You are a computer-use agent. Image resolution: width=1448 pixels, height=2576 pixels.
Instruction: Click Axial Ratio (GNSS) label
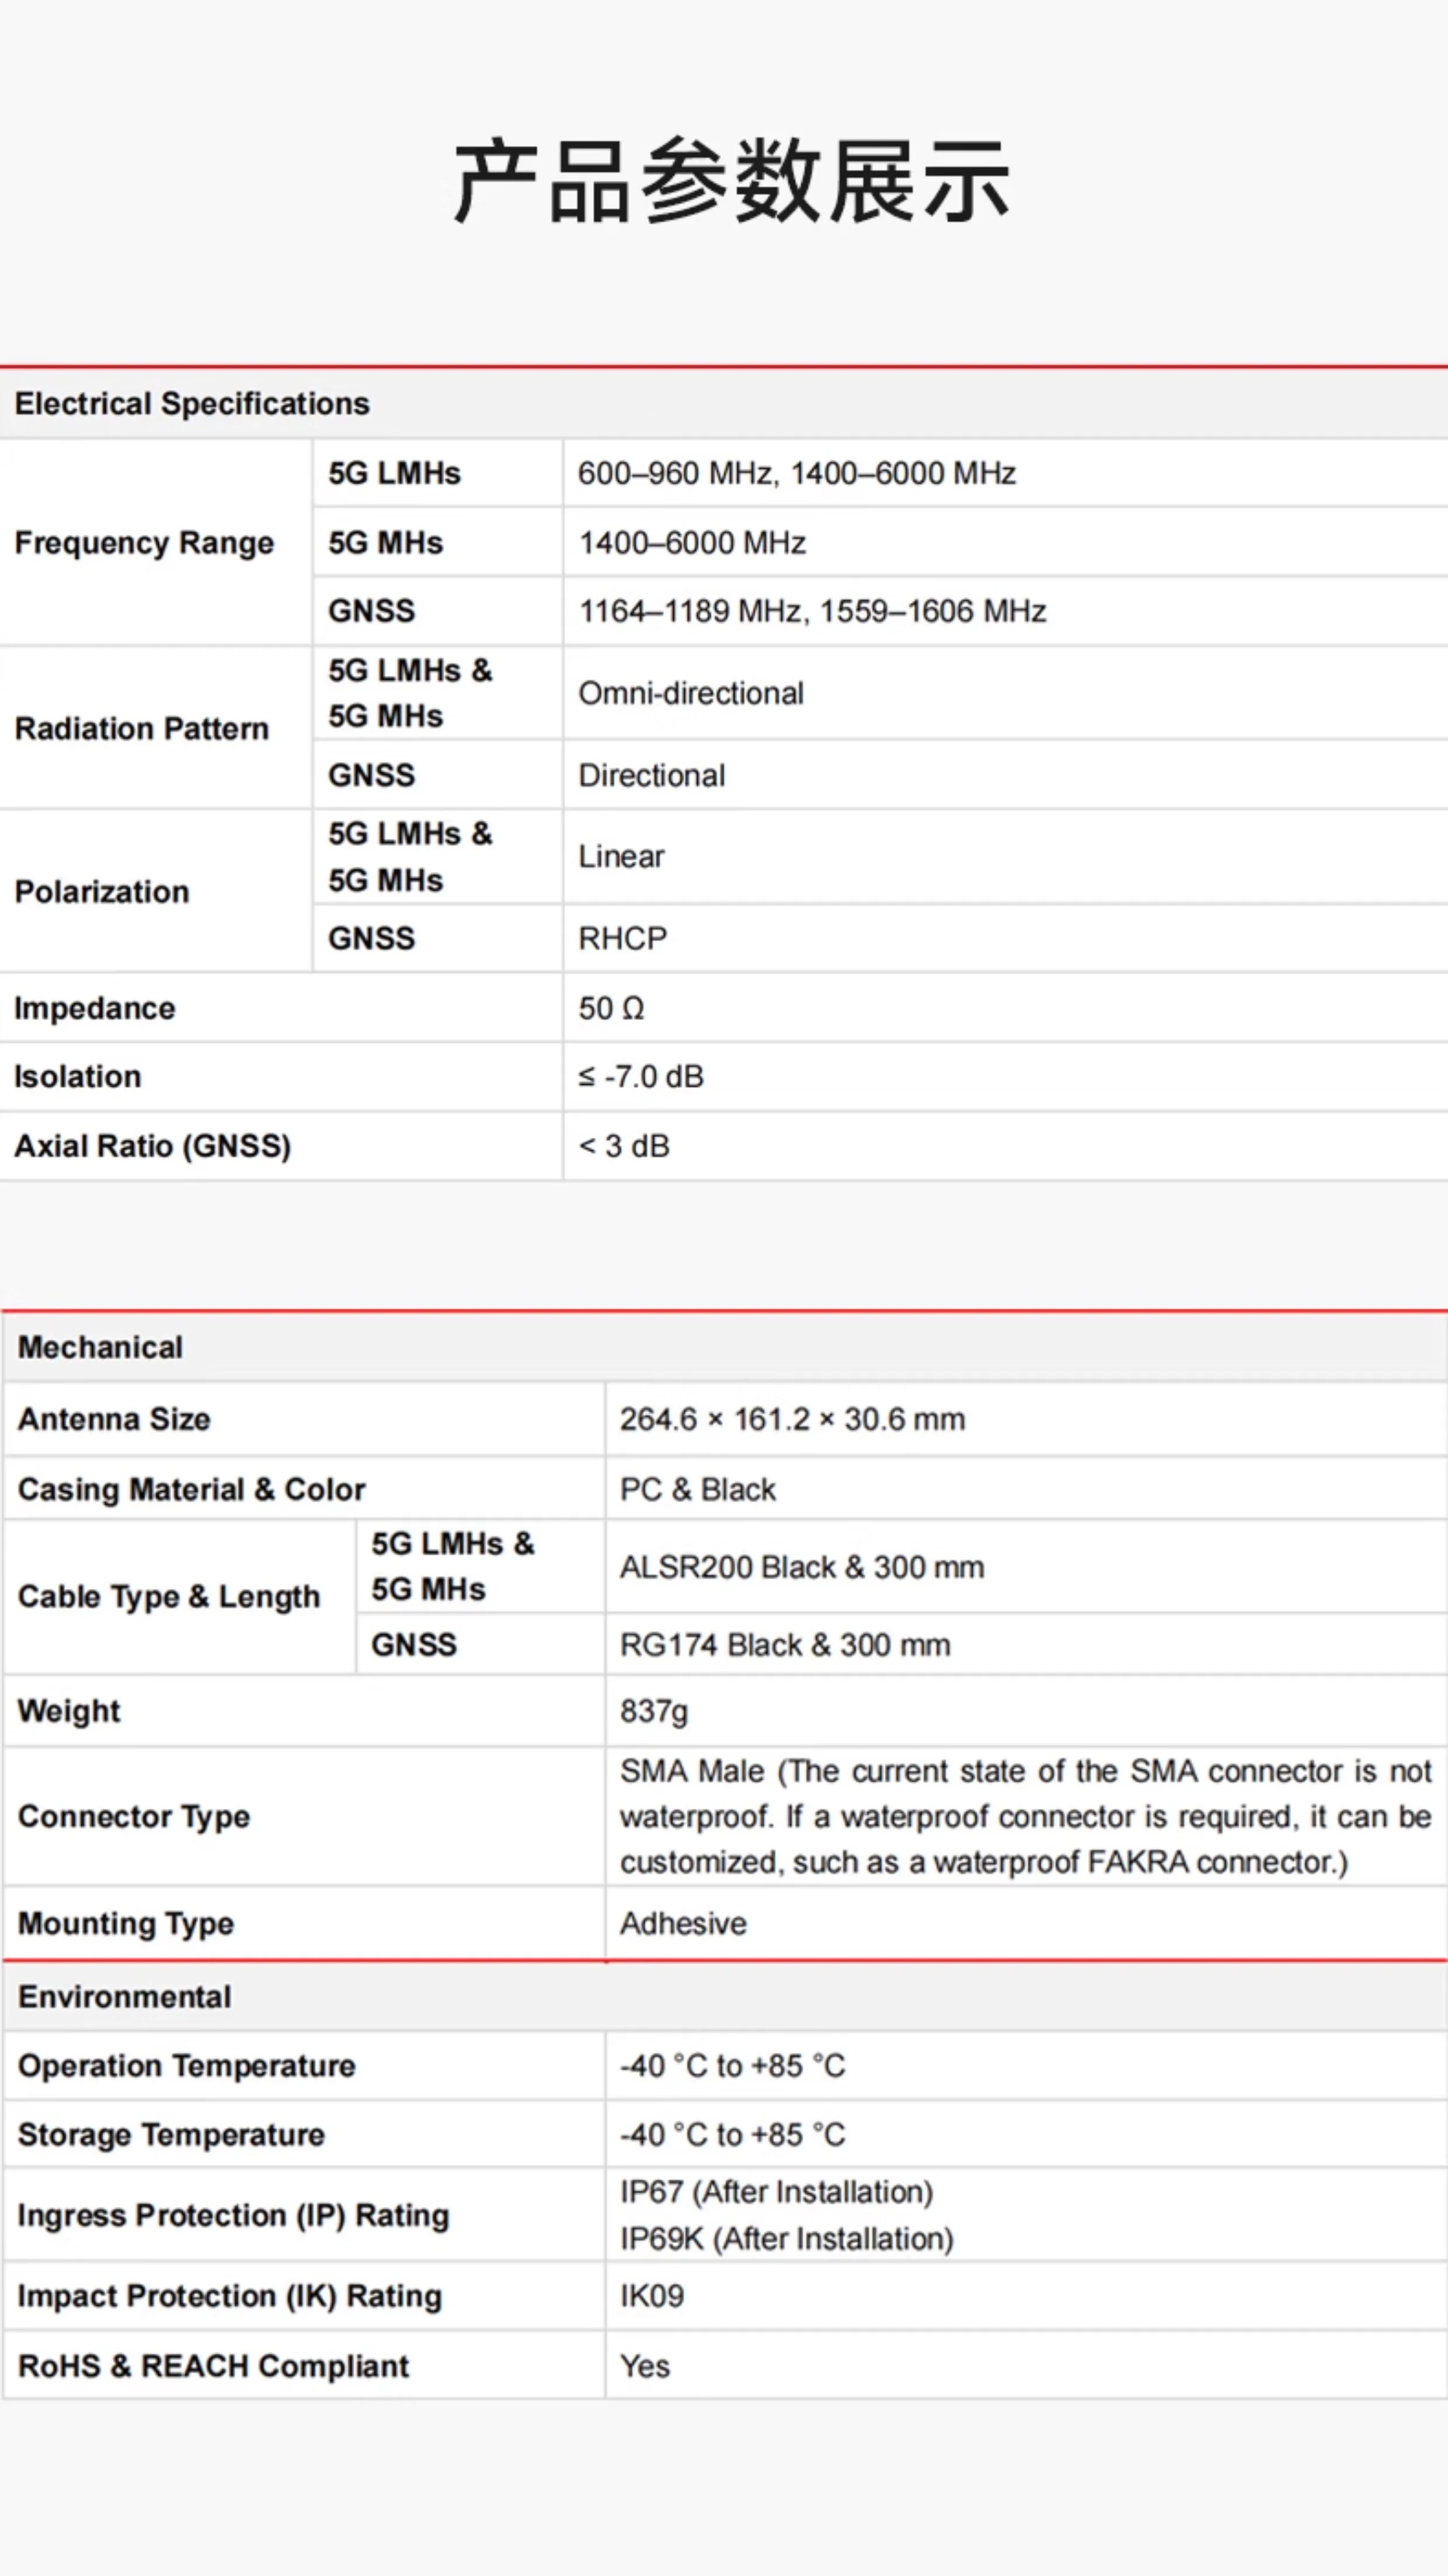[153, 1146]
